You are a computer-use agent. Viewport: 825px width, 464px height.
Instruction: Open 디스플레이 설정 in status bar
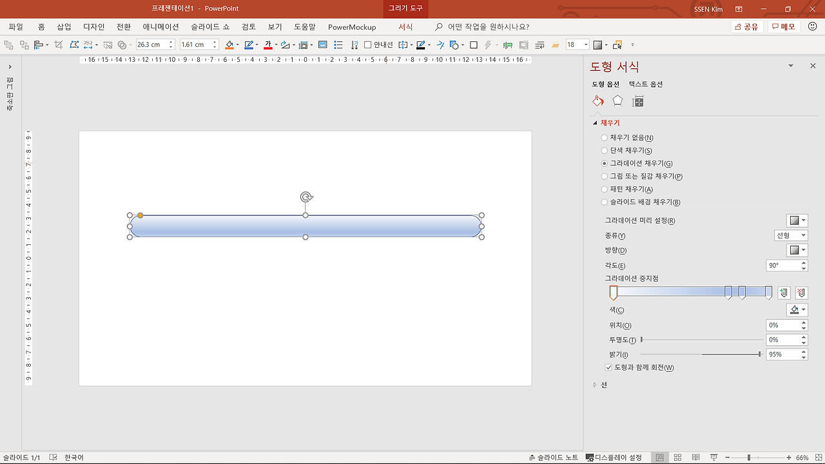point(614,458)
